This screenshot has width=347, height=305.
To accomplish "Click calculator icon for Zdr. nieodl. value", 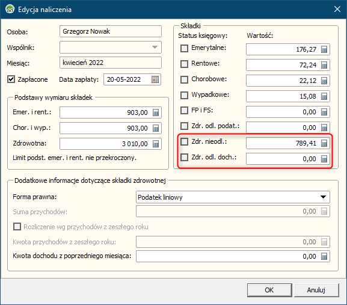I will 324,143.
